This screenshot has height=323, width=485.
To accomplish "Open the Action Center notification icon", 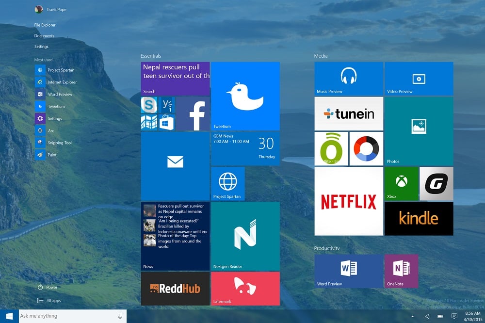I will (x=454, y=316).
